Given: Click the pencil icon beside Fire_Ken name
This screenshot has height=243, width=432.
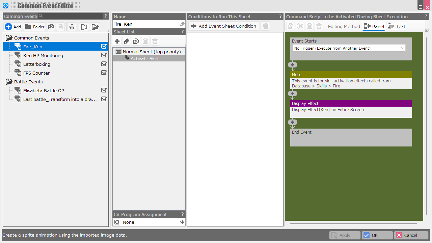Looking at the screenshot, I should [182, 24].
